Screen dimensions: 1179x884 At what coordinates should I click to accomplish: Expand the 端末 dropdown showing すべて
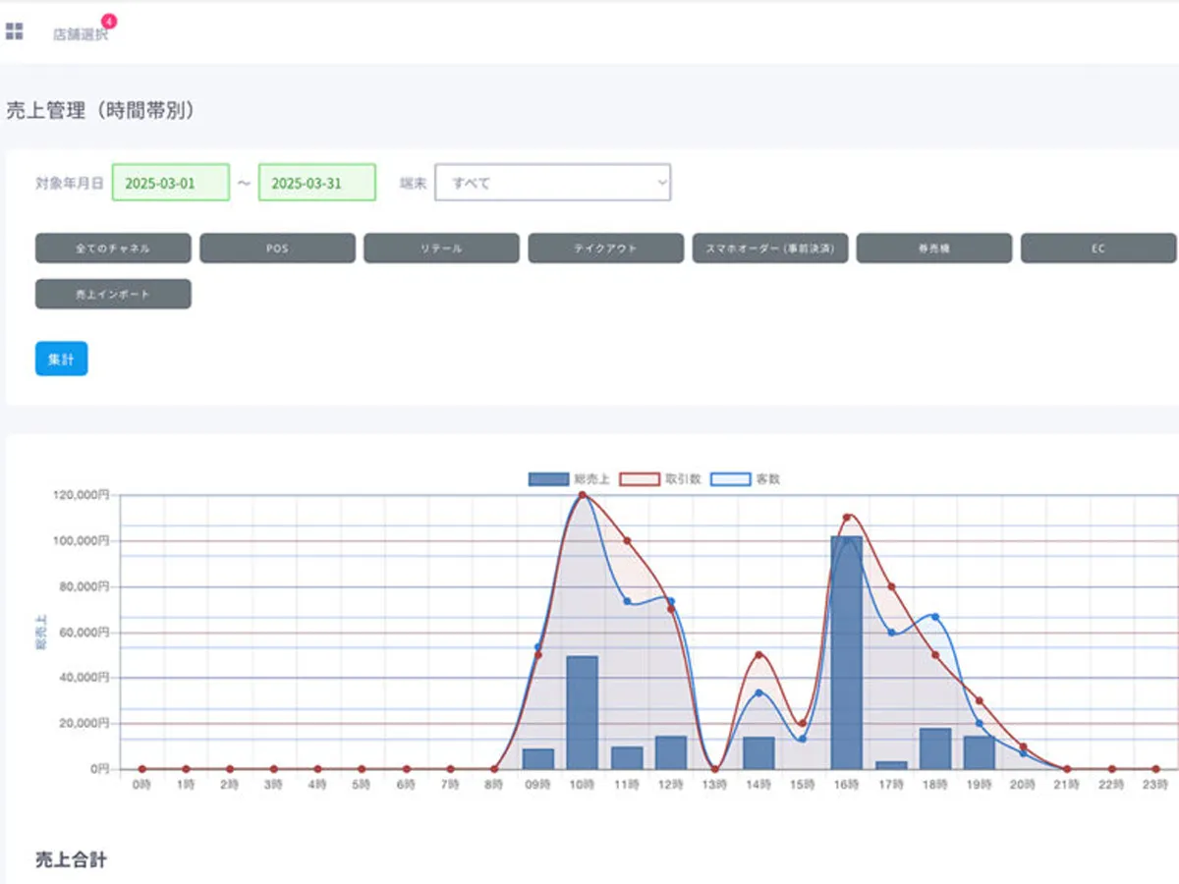pyautogui.click(x=552, y=183)
